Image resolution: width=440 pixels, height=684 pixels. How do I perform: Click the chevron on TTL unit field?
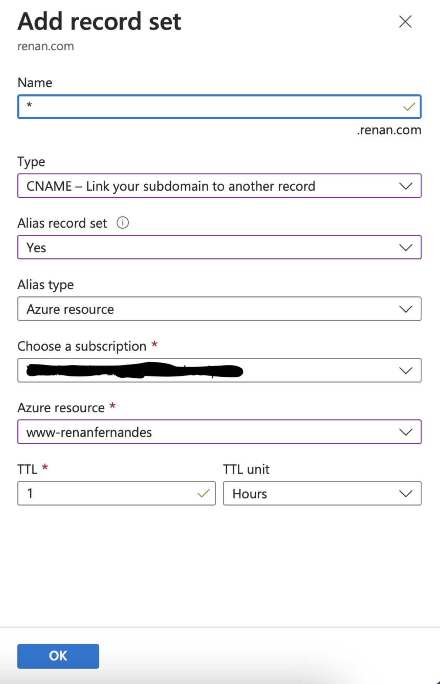(x=405, y=493)
